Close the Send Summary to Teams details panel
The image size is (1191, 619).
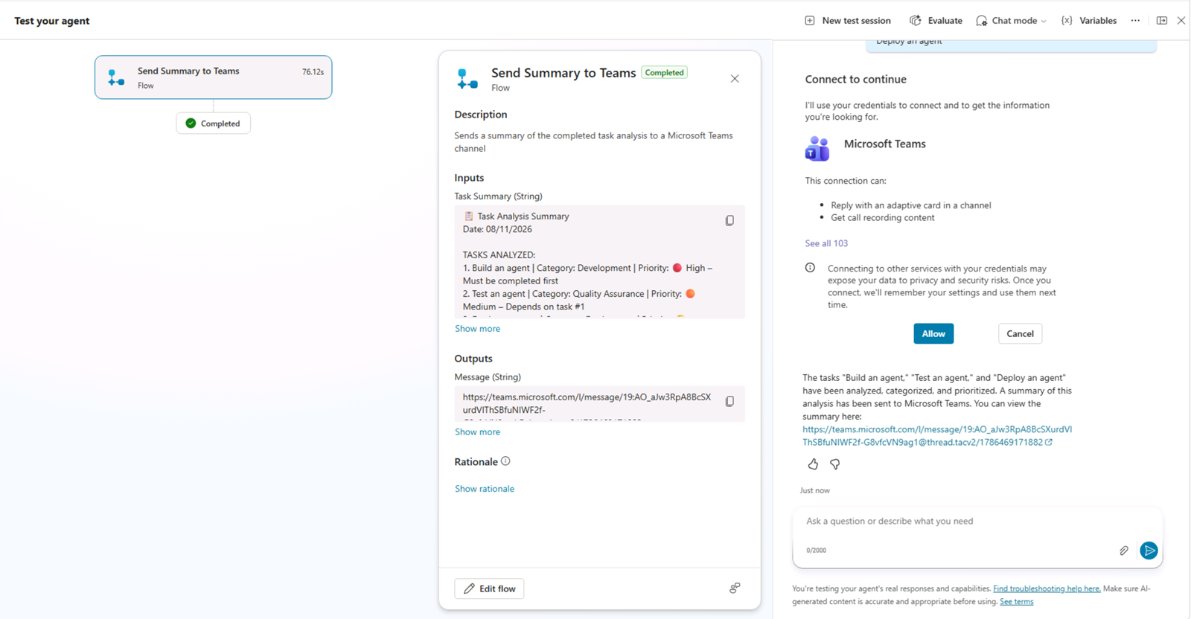(735, 79)
